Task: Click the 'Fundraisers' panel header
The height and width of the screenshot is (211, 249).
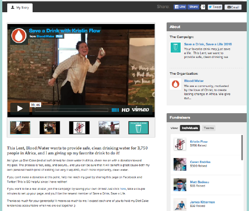Action: 206,118
